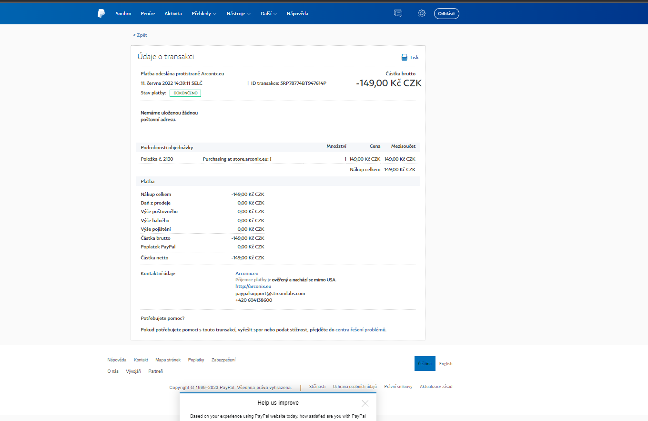The height and width of the screenshot is (421, 648).
Task: Open the Peníze menu item
Action: tap(148, 14)
